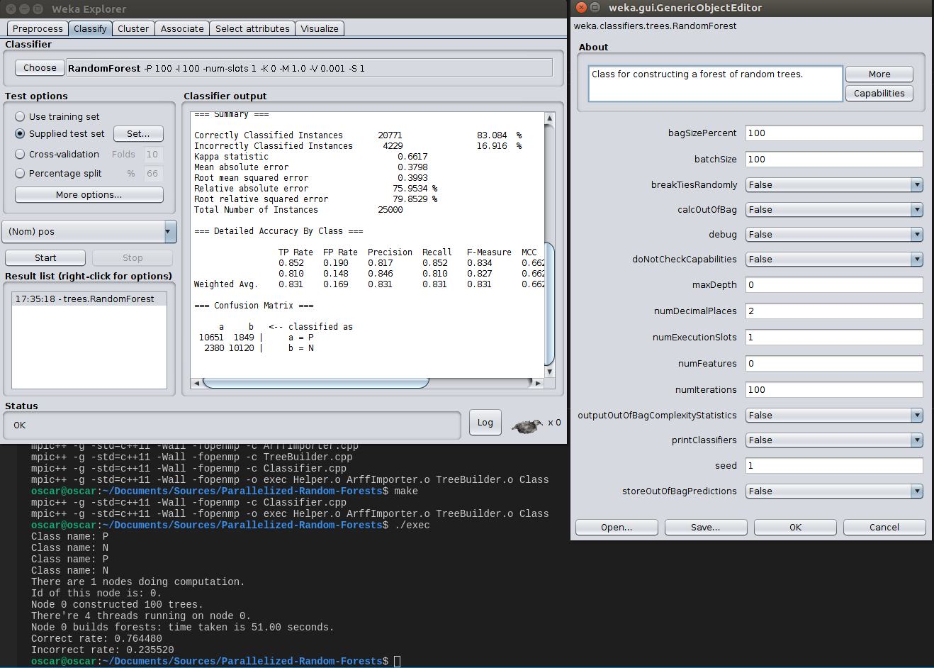Click the OK status text field
This screenshot has width=934, height=668.
coord(232,425)
